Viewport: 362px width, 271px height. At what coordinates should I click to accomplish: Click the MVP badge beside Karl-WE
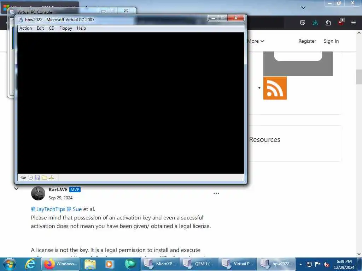(75, 189)
